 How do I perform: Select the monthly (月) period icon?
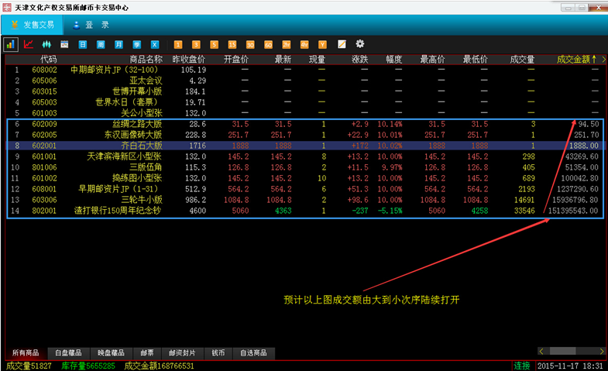click(x=119, y=44)
